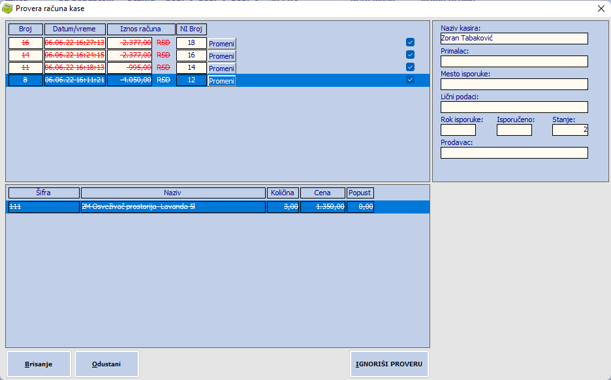Click the Naziv kasira input field
This screenshot has height=380, width=611.
514,39
